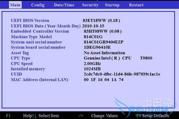Click the speed value 2.00GHz
This screenshot has width=179, height=119.
(92, 64)
